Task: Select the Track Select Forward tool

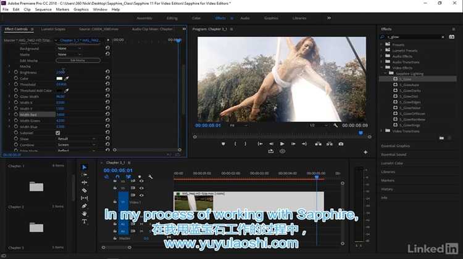Action: (84, 175)
